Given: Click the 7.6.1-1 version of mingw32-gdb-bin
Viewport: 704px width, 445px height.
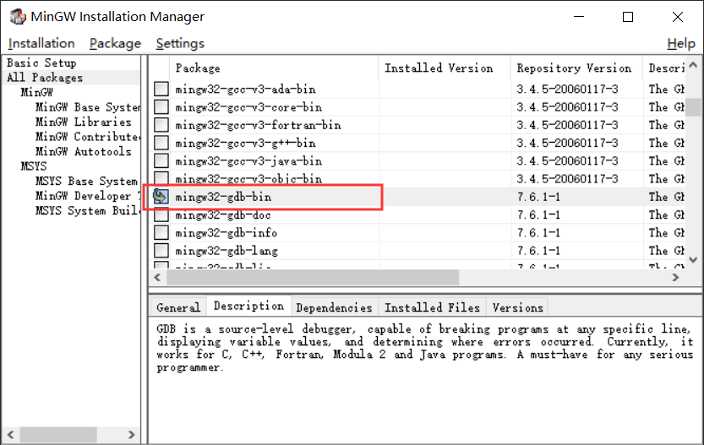Looking at the screenshot, I should click(x=538, y=197).
